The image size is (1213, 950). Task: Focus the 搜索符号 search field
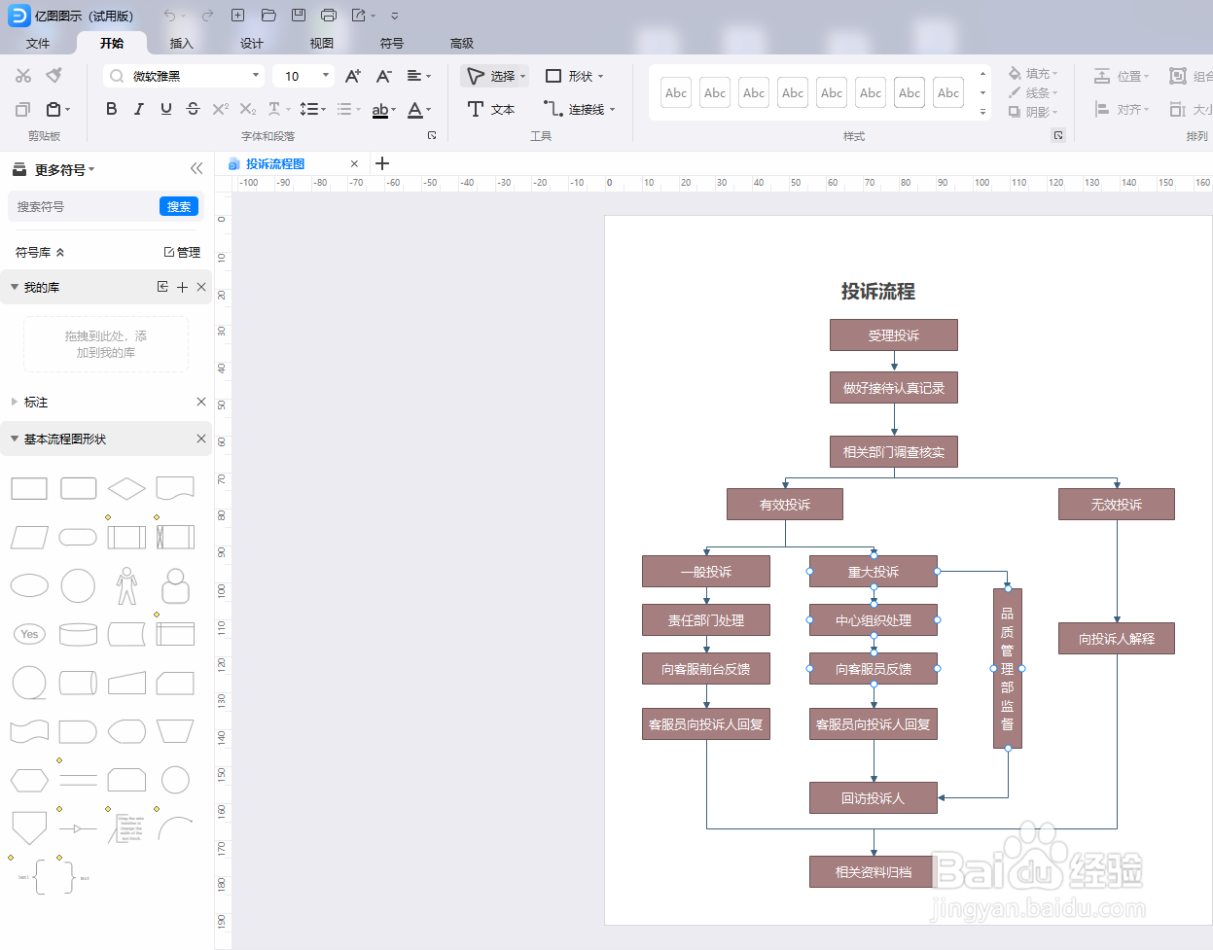coord(83,206)
